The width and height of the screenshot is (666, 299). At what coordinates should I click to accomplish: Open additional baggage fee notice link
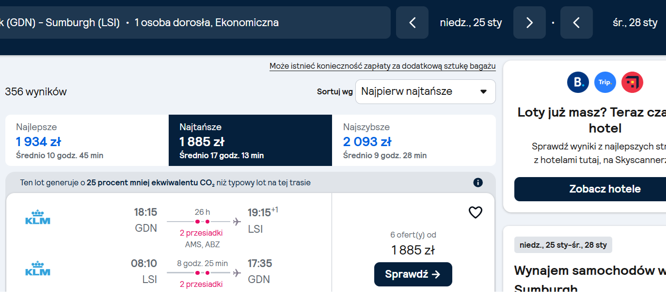(x=382, y=66)
